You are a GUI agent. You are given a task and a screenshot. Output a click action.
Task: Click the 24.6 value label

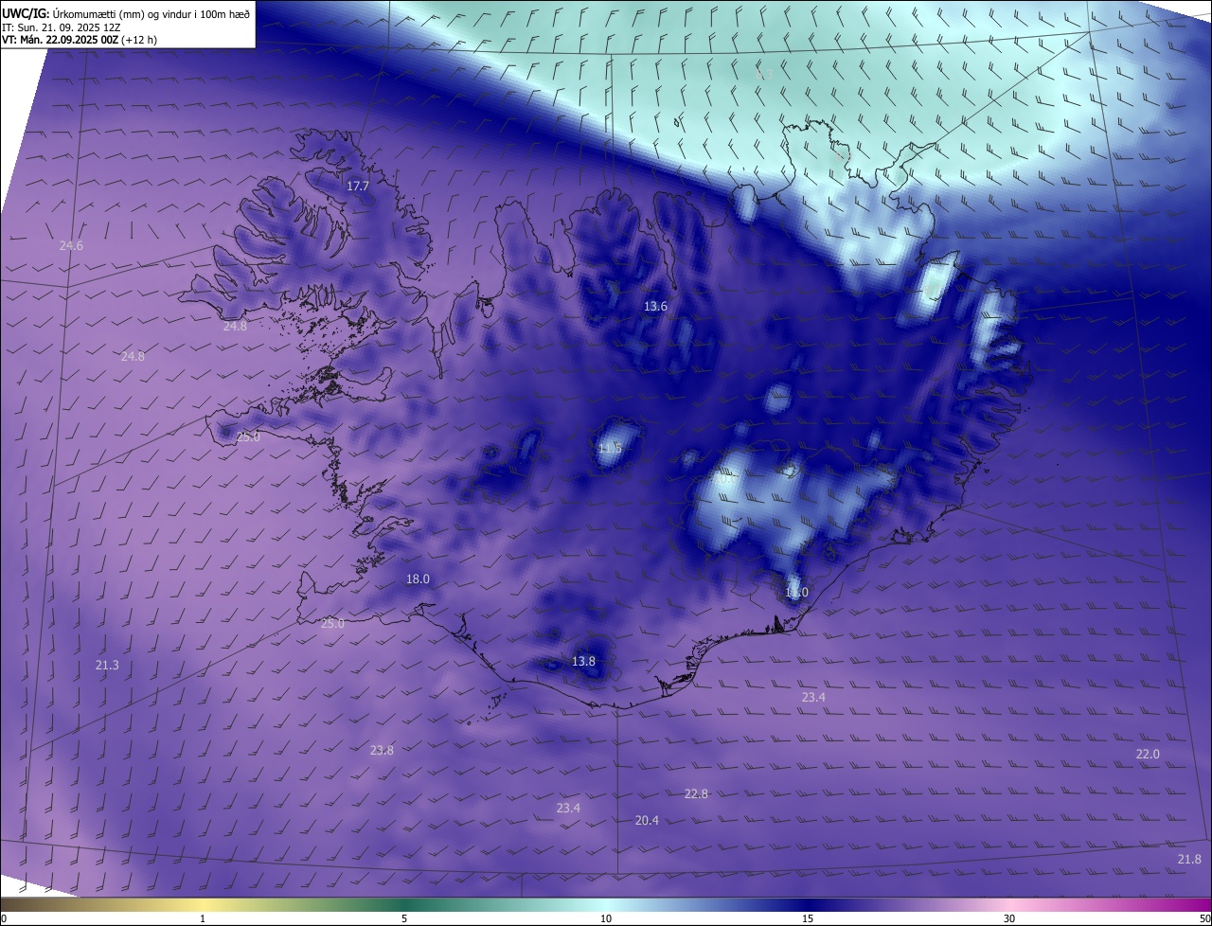[x=71, y=245]
